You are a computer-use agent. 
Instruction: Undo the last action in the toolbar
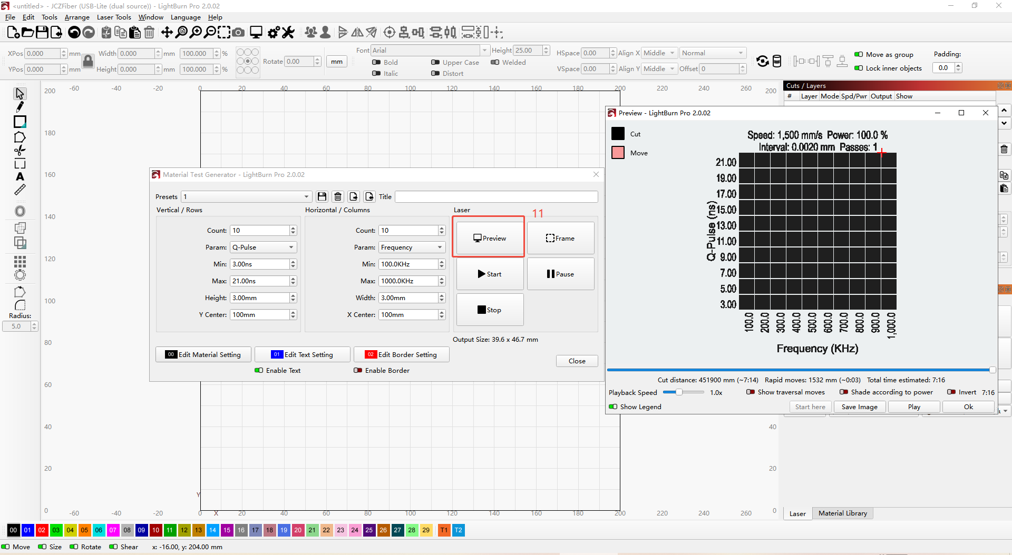point(74,33)
